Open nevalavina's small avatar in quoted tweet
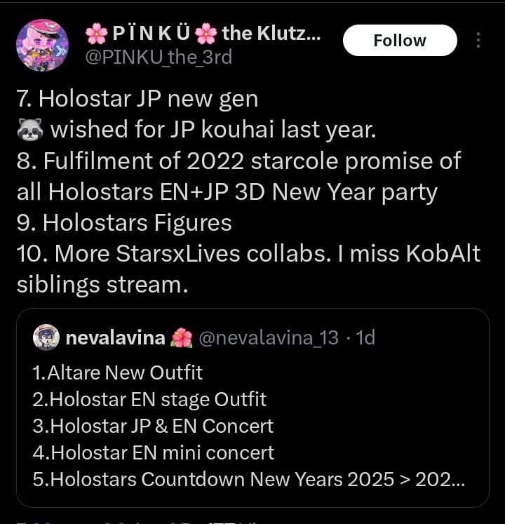505x524 pixels. click(46, 337)
